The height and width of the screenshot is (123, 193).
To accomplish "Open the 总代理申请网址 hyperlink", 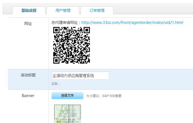I will click(x=132, y=22).
